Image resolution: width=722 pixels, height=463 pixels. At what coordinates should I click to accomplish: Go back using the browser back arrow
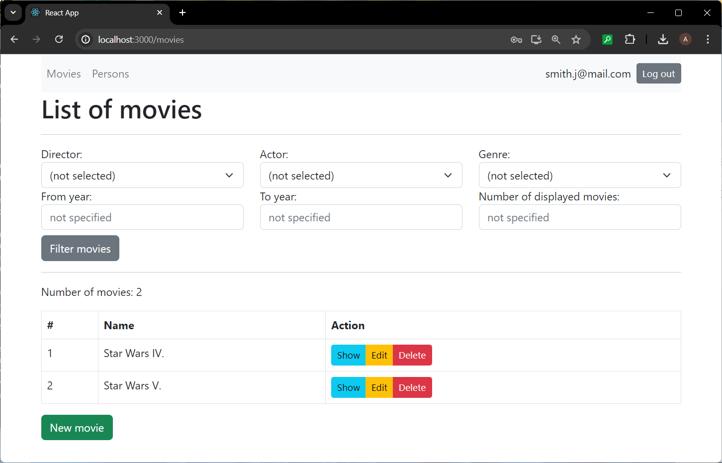pyautogui.click(x=14, y=39)
